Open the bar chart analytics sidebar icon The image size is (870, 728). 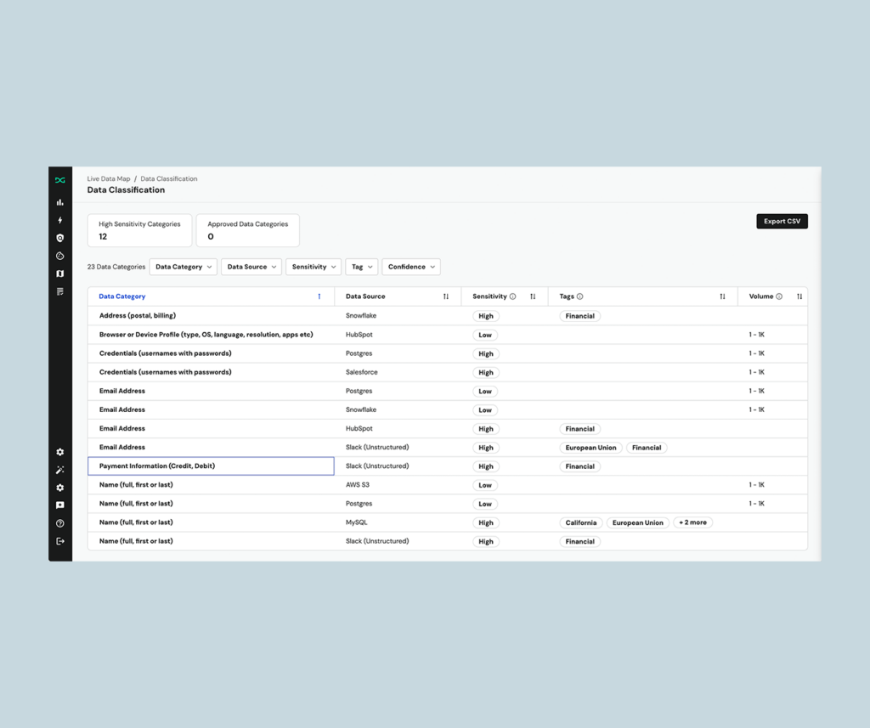pyautogui.click(x=59, y=203)
